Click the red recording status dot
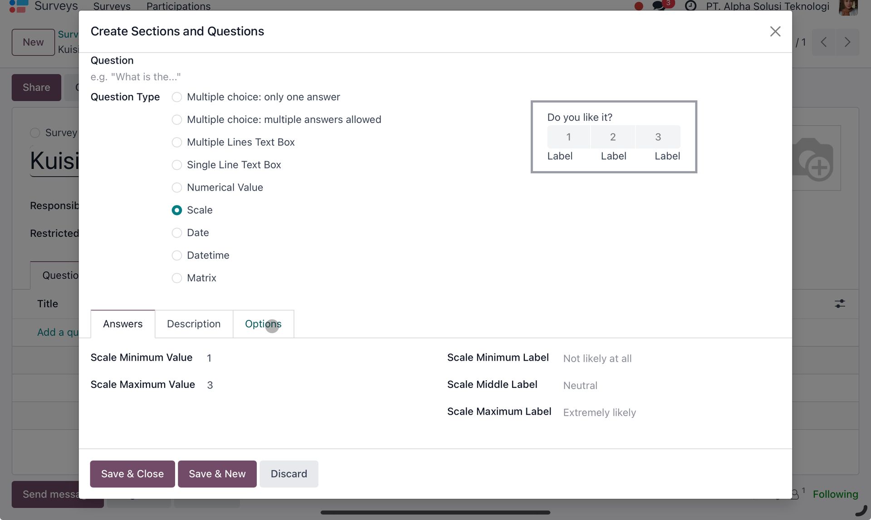 (638, 6)
